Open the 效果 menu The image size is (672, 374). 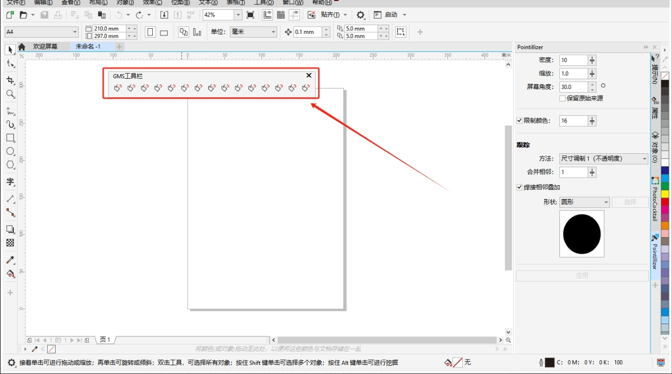[x=153, y=2]
